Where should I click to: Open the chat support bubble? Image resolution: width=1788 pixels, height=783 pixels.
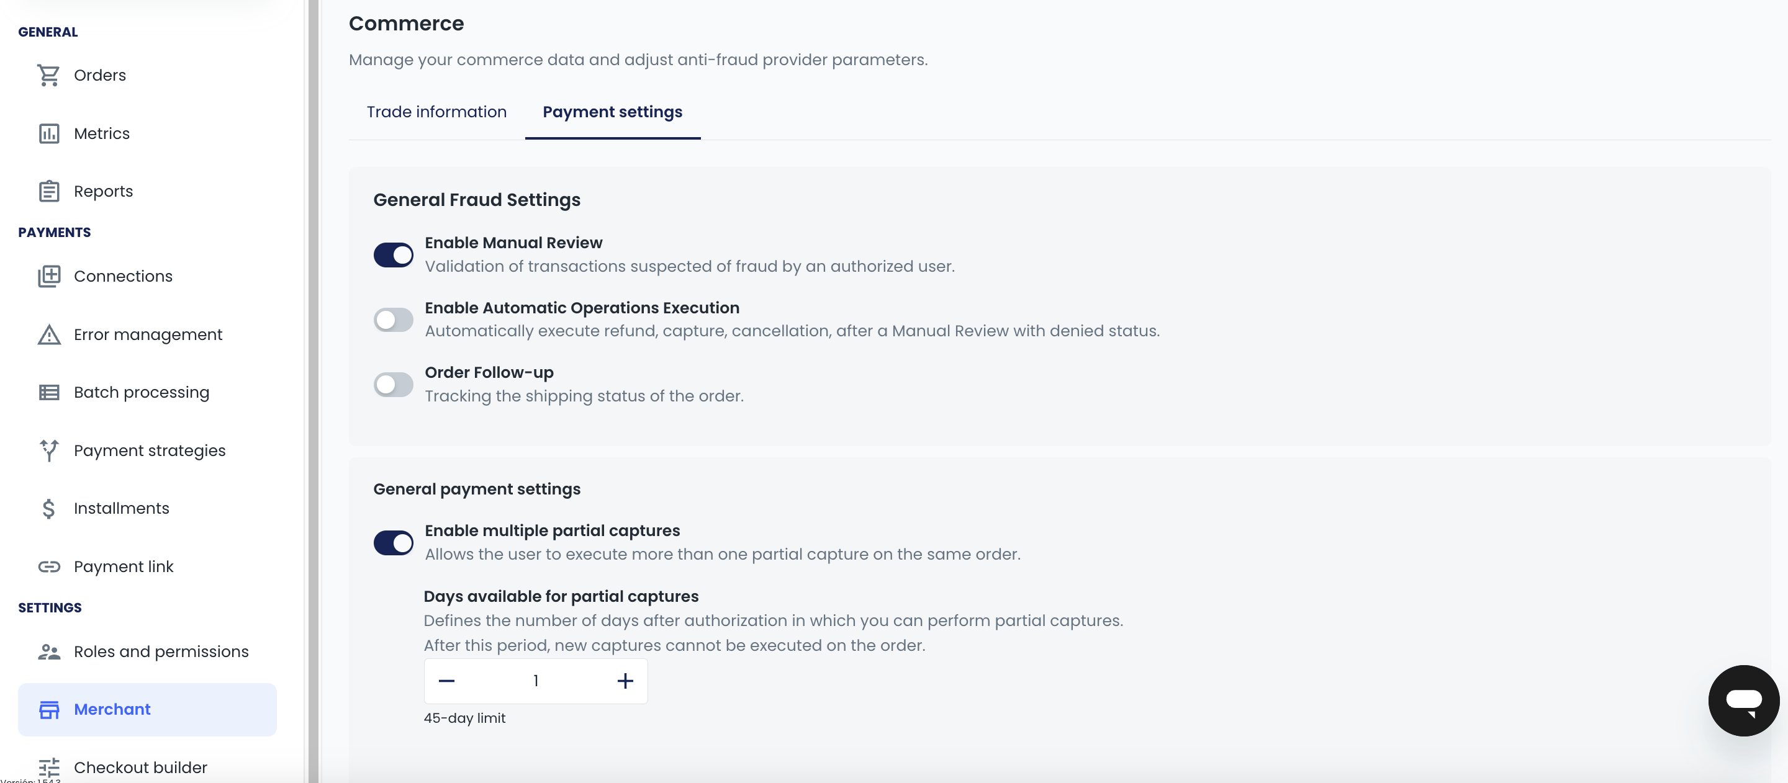click(x=1743, y=700)
